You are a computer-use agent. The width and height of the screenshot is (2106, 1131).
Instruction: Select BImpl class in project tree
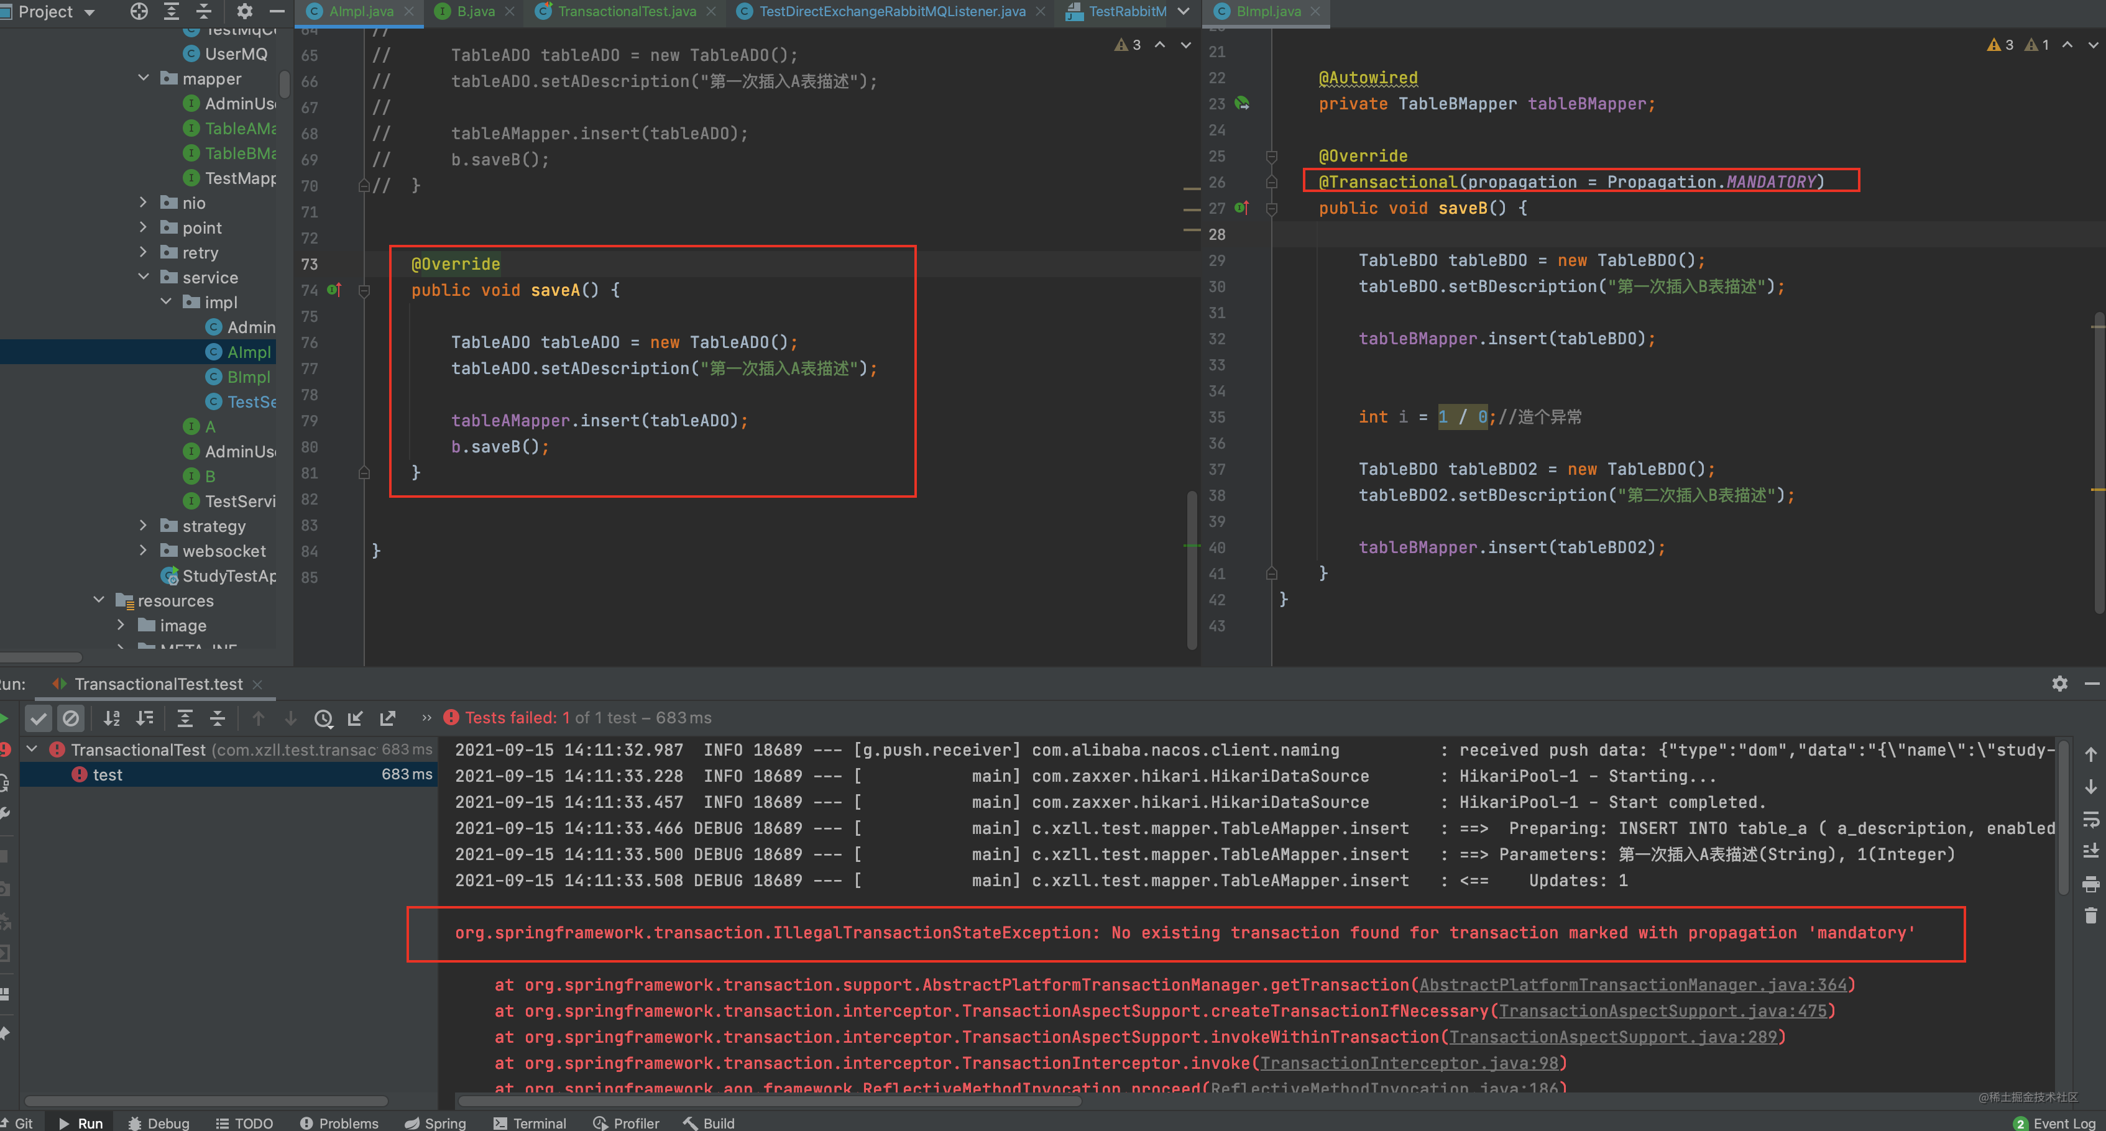(248, 377)
